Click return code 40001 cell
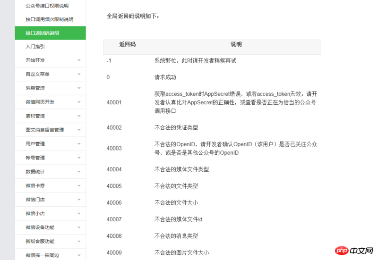Screen dimensions: 378x260 tap(114, 102)
